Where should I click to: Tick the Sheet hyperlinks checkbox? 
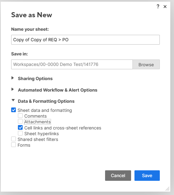20,133
